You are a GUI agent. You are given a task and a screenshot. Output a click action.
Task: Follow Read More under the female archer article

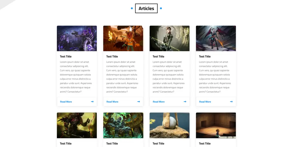coord(159,102)
